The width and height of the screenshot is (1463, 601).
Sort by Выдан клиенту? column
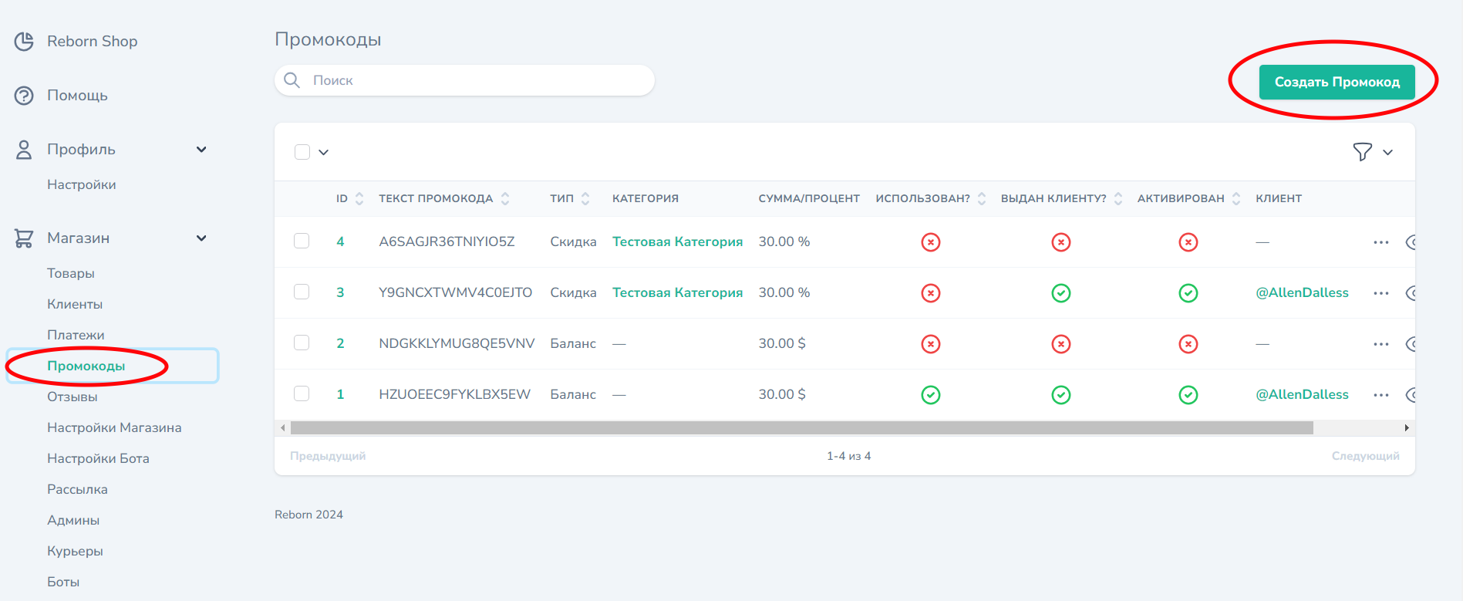1061,198
